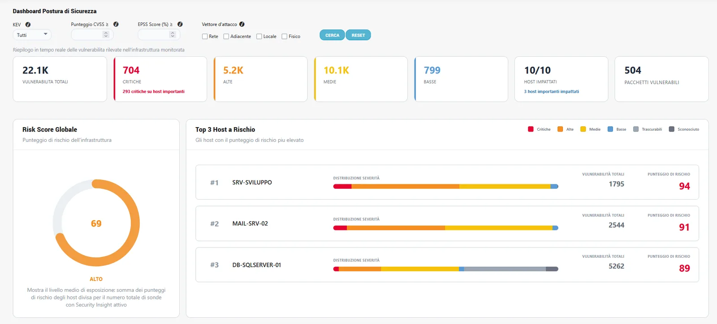Click the help icon next to KEV

tap(28, 25)
